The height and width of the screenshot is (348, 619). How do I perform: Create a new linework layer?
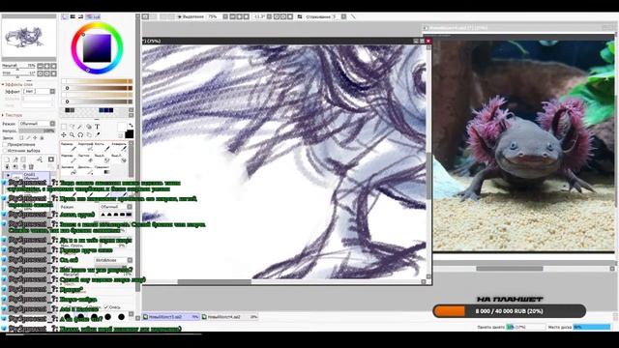click(15, 159)
